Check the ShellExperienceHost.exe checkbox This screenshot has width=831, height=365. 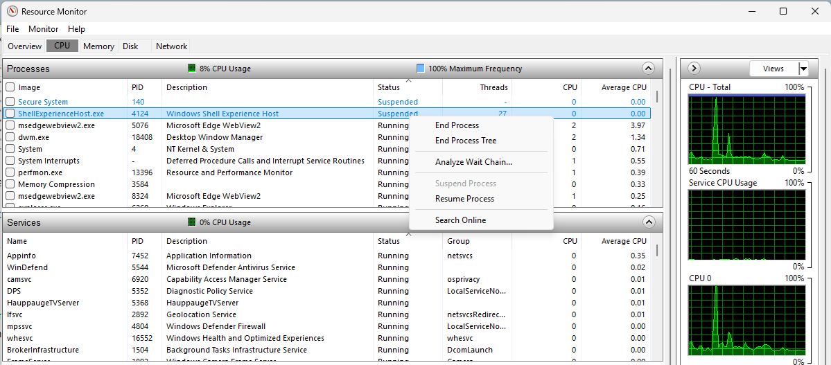click(x=10, y=114)
